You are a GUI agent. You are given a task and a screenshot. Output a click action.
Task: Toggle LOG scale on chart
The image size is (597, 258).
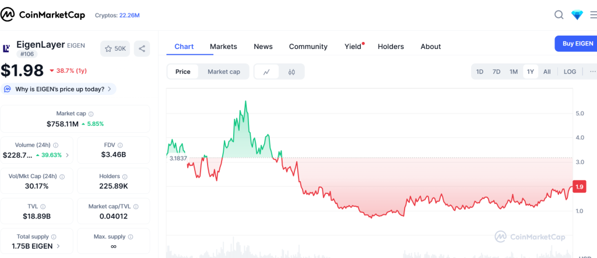570,72
